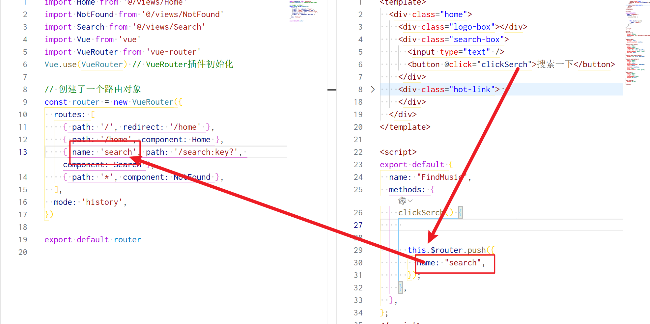Click the "FindMusic" component name string

(442, 177)
